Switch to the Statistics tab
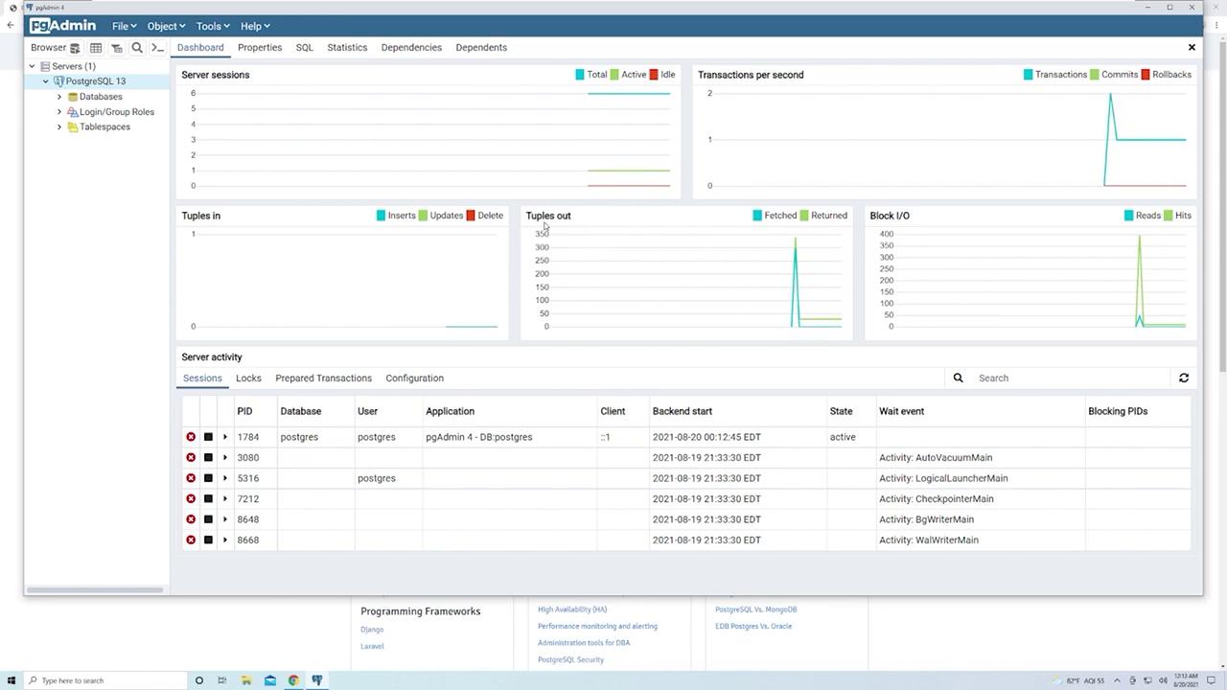Image resolution: width=1227 pixels, height=690 pixels. [347, 48]
